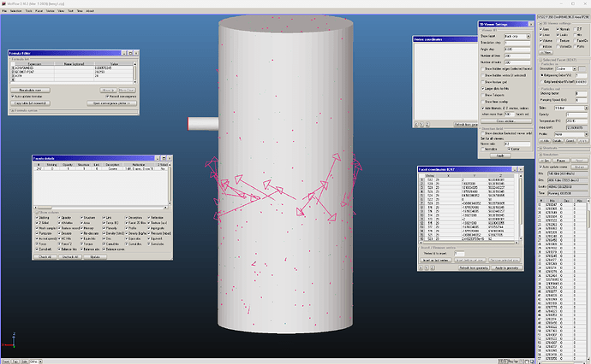
Task: Click the Angle step input field
Action: pos(517,50)
